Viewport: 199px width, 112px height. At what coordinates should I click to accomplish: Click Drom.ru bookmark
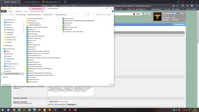pos(128,9)
